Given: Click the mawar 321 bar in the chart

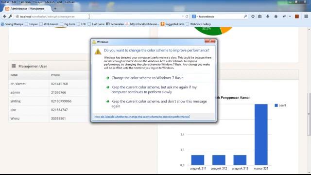Looking at the screenshot, I should pyautogui.click(x=261, y=134).
